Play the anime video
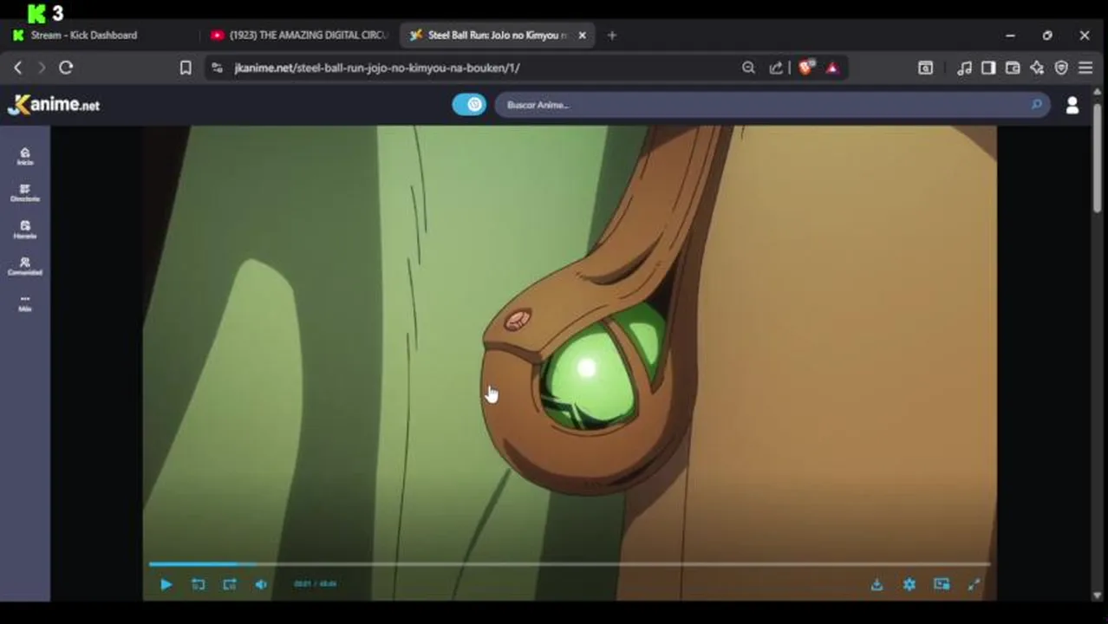 166,584
